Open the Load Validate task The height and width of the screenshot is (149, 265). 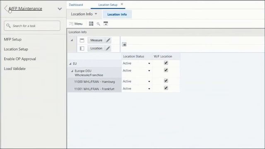[15, 69]
